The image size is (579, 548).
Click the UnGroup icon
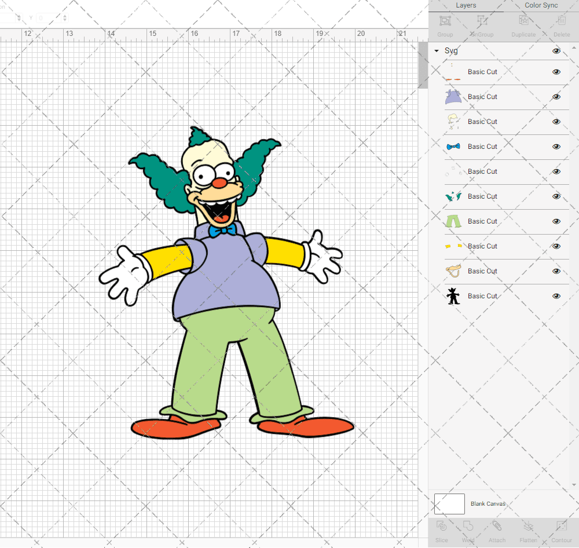point(482,20)
